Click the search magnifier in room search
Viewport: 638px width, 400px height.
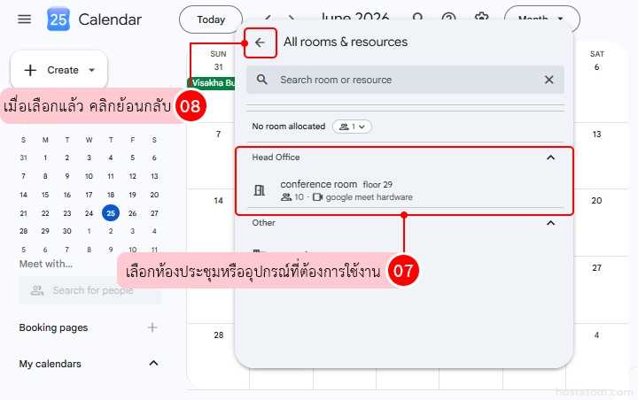(262, 80)
